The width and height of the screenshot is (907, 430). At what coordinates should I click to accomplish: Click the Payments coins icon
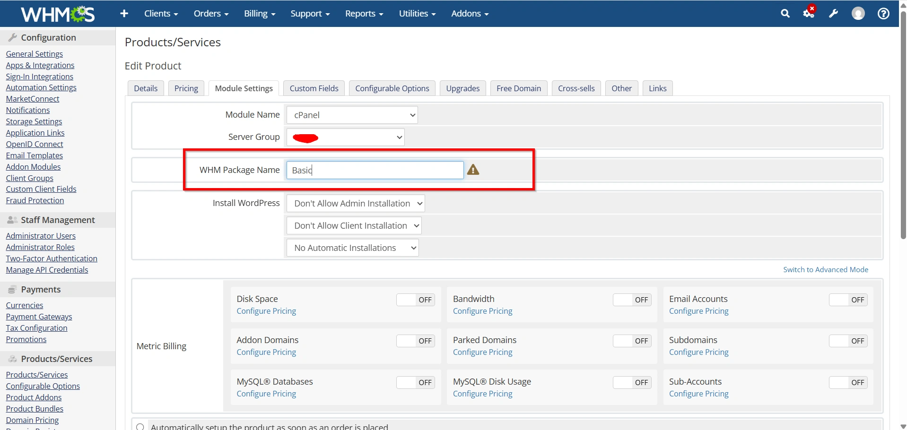tap(12, 289)
